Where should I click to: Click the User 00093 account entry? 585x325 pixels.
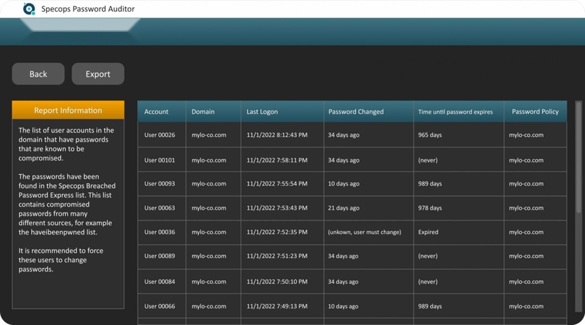click(159, 184)
